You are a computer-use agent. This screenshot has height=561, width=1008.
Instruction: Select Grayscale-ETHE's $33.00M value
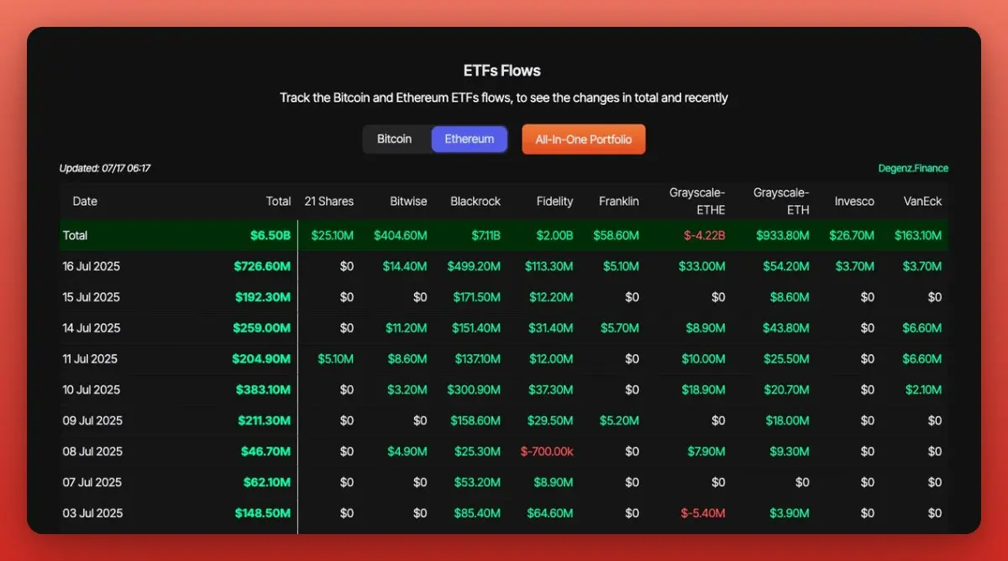[x=702, y=266]
